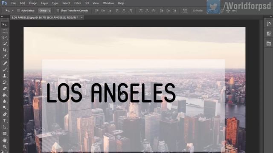This screenshot has width=273, height=153.
Task: Select the Rectangular Marquee tool
Action: coord(5,31)
